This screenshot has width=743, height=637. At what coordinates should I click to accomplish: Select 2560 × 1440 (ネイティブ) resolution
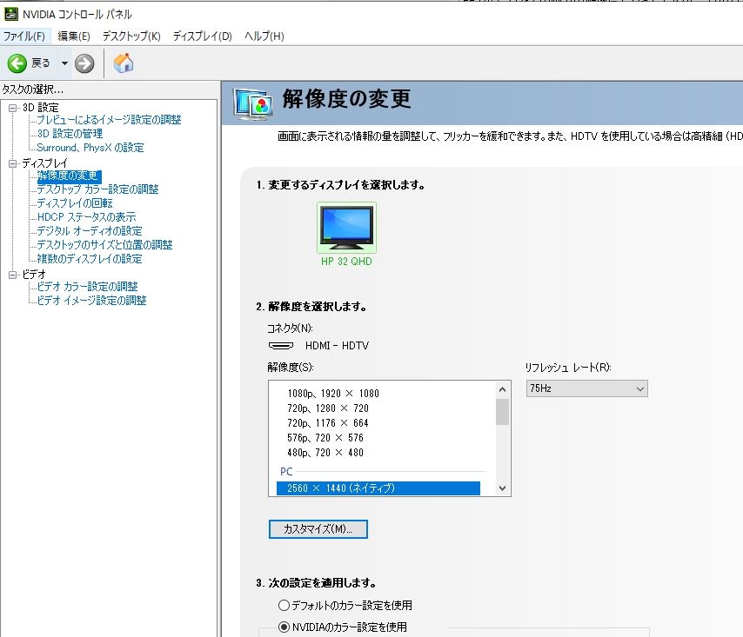click(x=378, y=488)
